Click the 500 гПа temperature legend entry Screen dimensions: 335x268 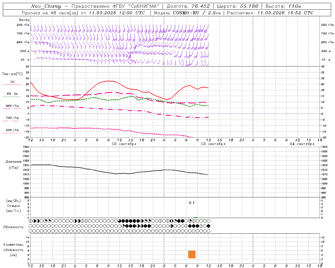(12, 130)
